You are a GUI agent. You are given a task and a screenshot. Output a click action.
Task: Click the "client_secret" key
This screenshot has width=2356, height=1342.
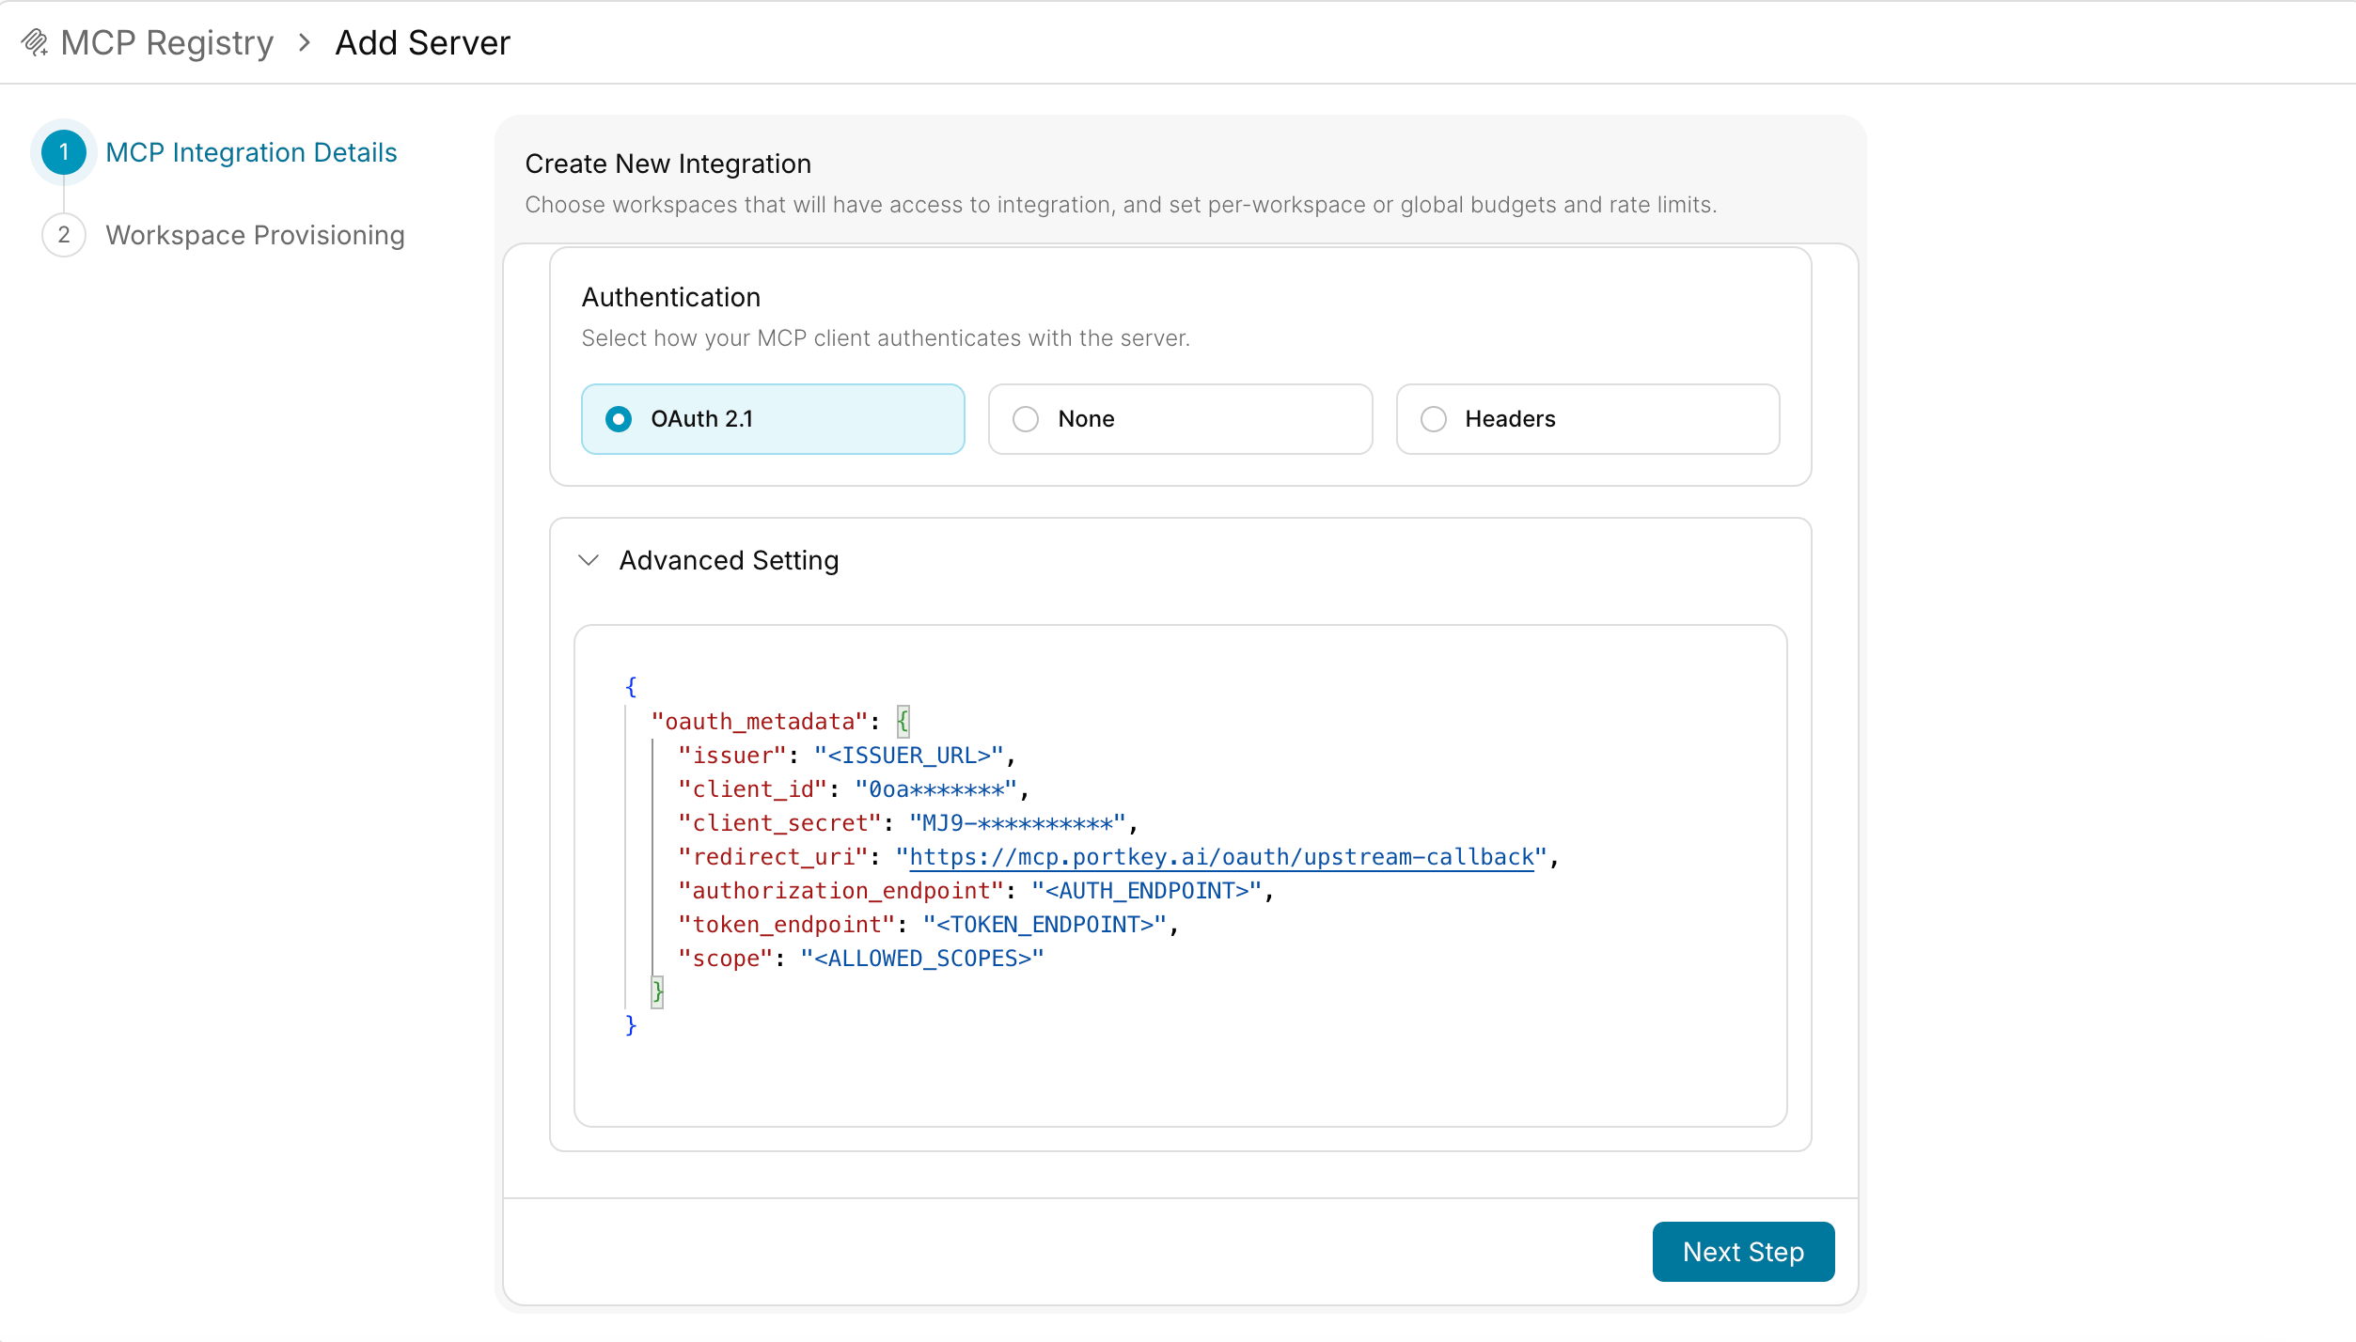tap(779, 823)
